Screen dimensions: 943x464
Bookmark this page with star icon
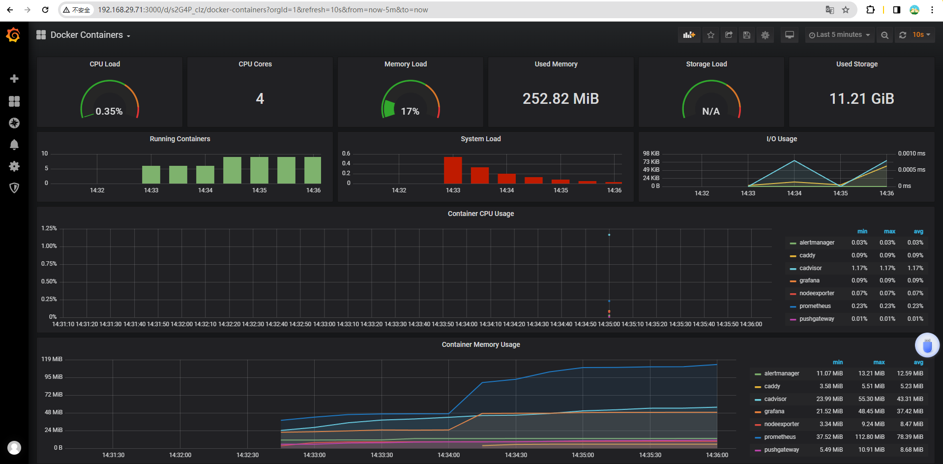pyautogui.click(x=846, y=10)
